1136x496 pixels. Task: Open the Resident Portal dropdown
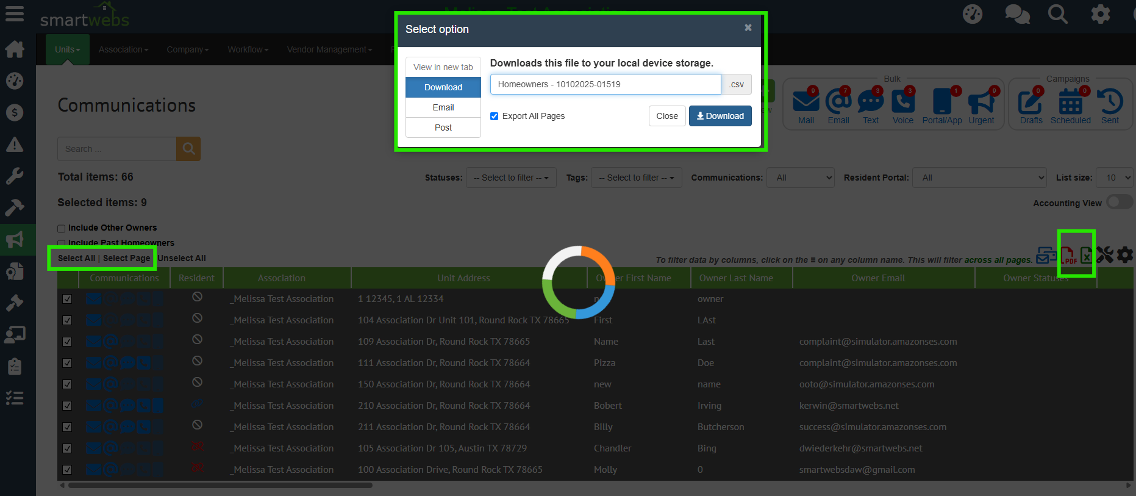[x=979, y=178]
